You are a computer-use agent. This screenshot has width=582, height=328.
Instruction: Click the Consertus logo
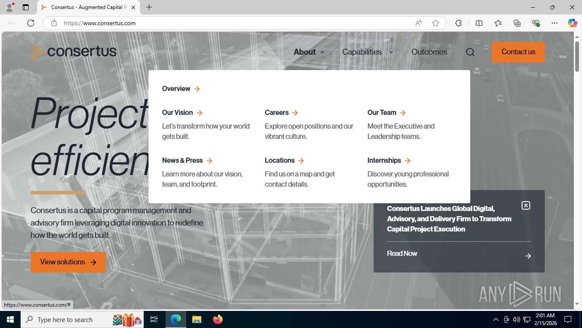[x=74, y=52]
